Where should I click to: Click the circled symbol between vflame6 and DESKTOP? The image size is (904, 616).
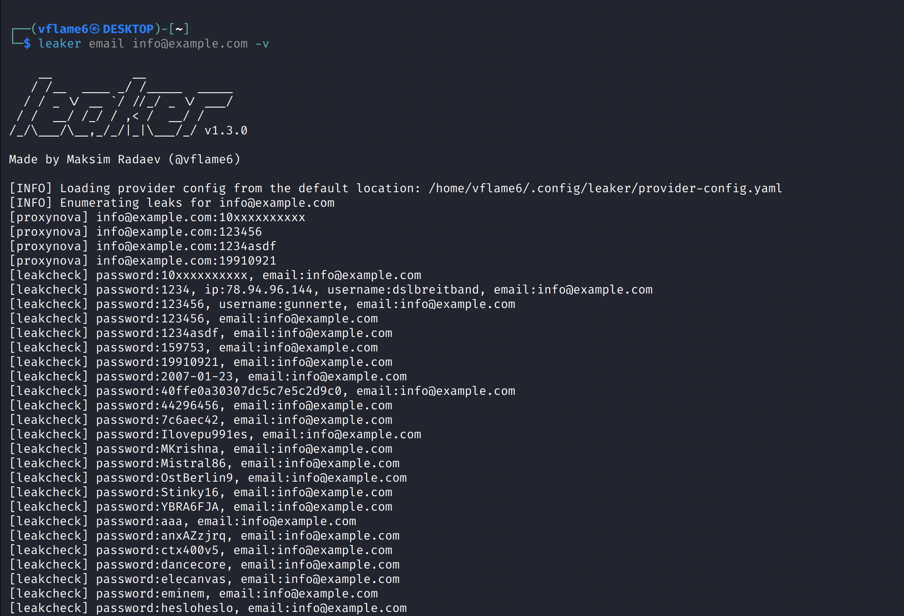point(94,29)
